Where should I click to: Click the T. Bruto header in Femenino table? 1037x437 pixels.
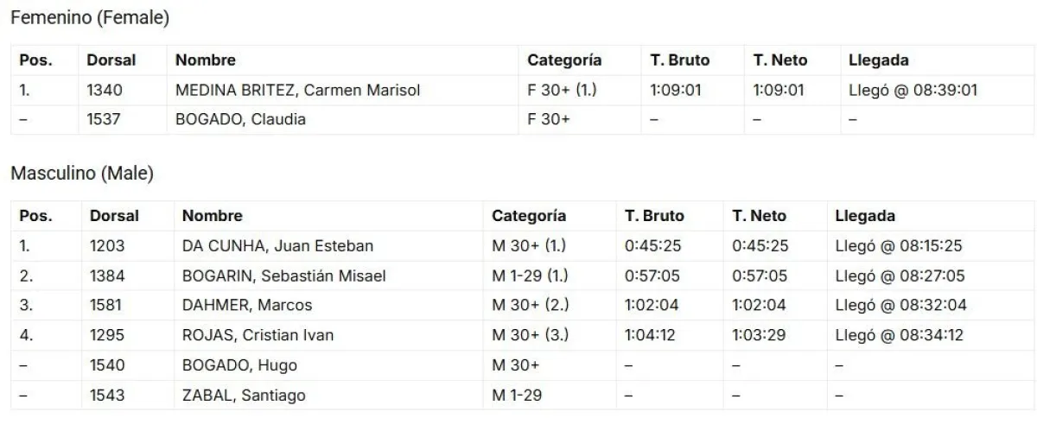pyautogui.click(x=679, y=60)
